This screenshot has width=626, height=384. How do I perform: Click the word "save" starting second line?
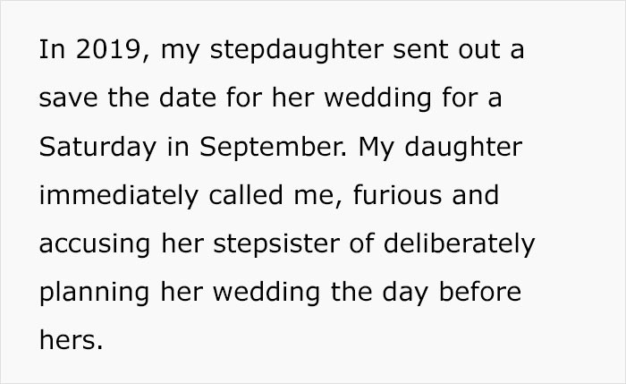tap(64, 98)
